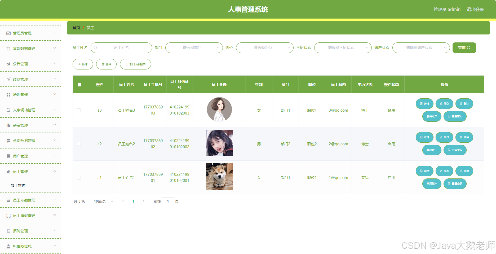Click 启用账户 for account a3
Image resolution: width=496 pixels, height=254 pixels.
[432, 116]
